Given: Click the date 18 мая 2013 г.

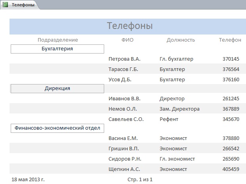Looking at the screenshot, I should (28, 180).
